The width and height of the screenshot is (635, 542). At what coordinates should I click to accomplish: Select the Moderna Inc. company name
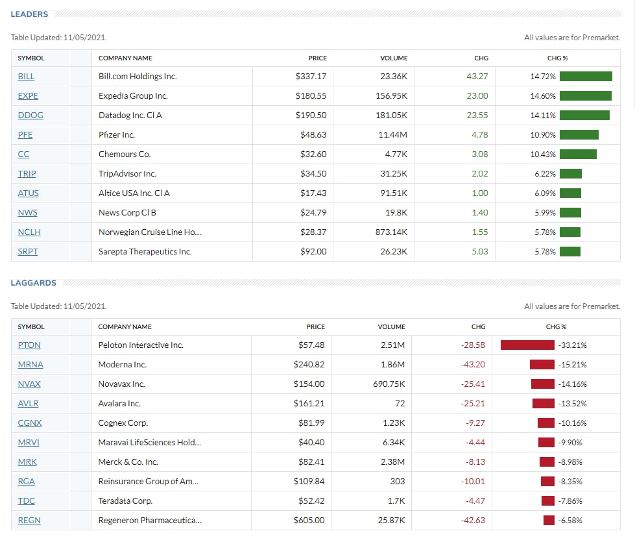coord(123,364)
